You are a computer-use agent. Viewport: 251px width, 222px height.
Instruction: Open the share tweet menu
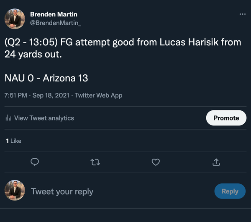pyautogui.click(x=216, y=162)
